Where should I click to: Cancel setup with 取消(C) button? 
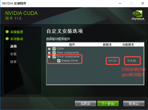pyautogui.click(x=134, y=104)
